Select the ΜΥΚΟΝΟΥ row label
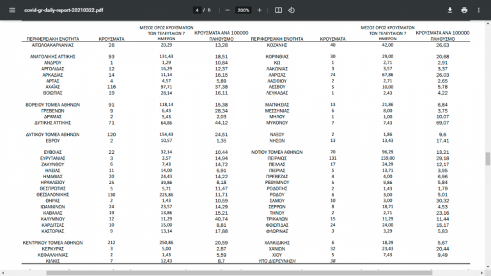 point(277,123)
